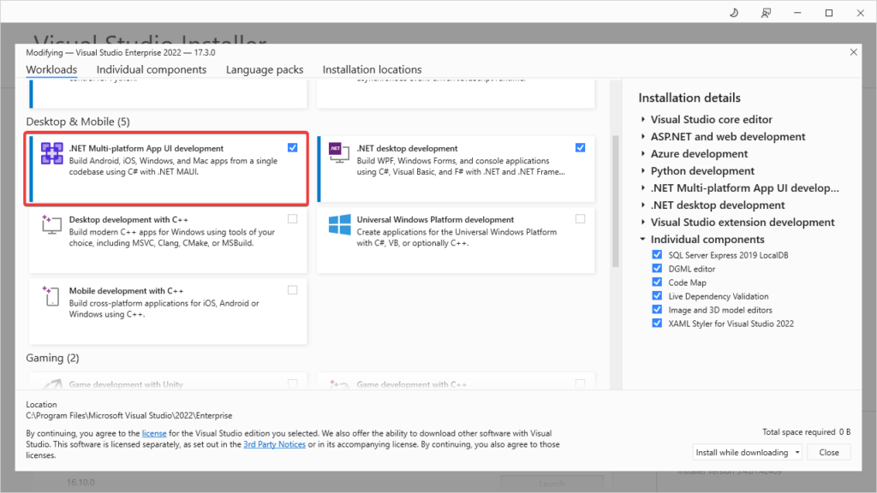This screenshot has height=493, width=877.
Task: Expand Visual Studio core editor details
Action: click(643, 119)
